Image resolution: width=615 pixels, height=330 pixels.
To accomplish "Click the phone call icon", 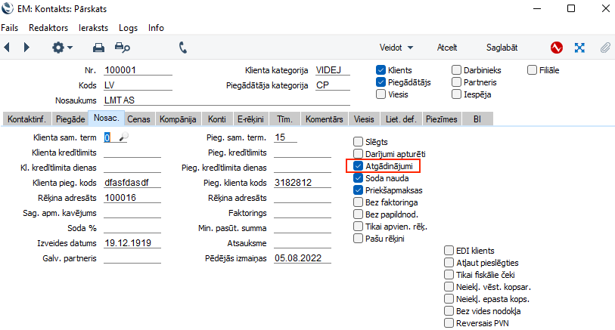I will (182, 48).
